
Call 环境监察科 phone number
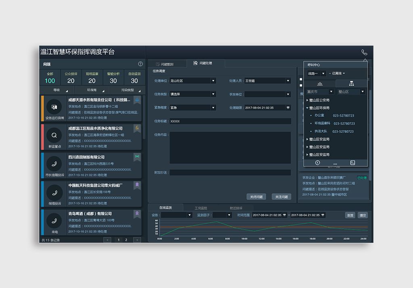pos(344,123)
